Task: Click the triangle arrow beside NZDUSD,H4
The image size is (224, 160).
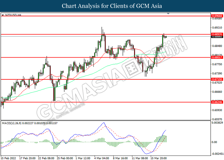Action: [3, 15]
